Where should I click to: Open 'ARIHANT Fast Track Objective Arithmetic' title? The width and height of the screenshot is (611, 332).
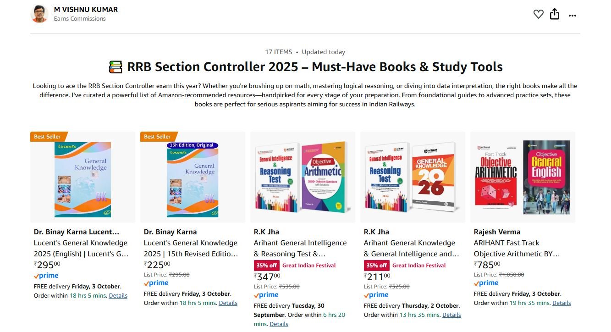point(517,248)
